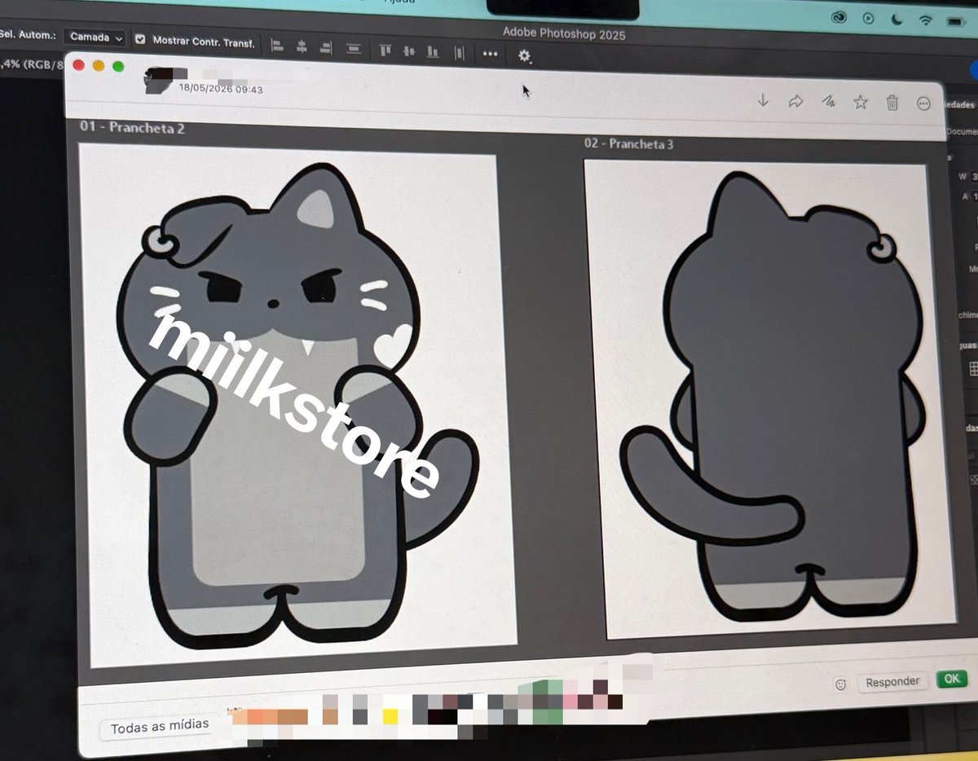Confirm with the green OK button
Image resolution: width=978 pixels, height=761 pixels.
(951, 678)
